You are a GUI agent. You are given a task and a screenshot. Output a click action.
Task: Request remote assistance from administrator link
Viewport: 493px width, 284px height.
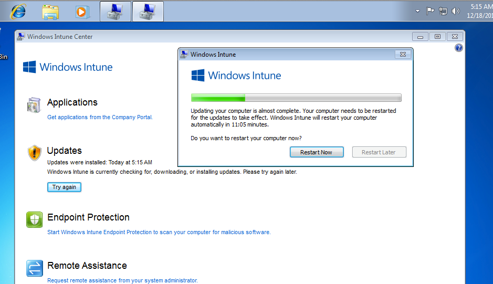pos(122,280)
